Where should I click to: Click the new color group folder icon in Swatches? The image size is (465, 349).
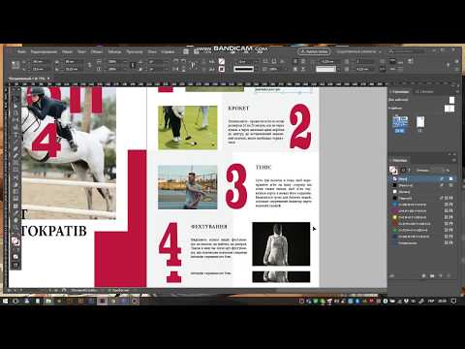[432, 275]
